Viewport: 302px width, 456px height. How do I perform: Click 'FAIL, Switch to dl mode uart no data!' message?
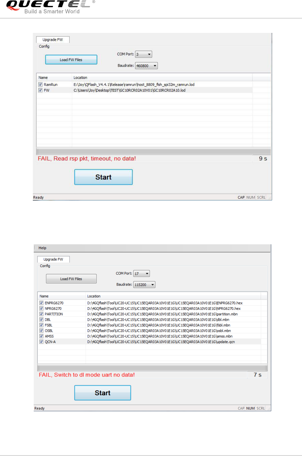(87, 375)
